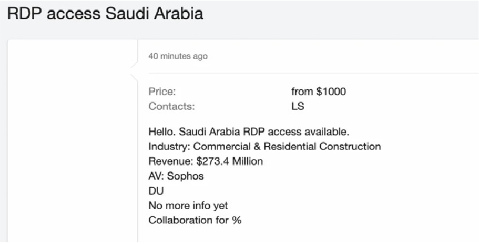Select the Contacts label
This screenshot has width=479, height=244.
tap(171, 106)
